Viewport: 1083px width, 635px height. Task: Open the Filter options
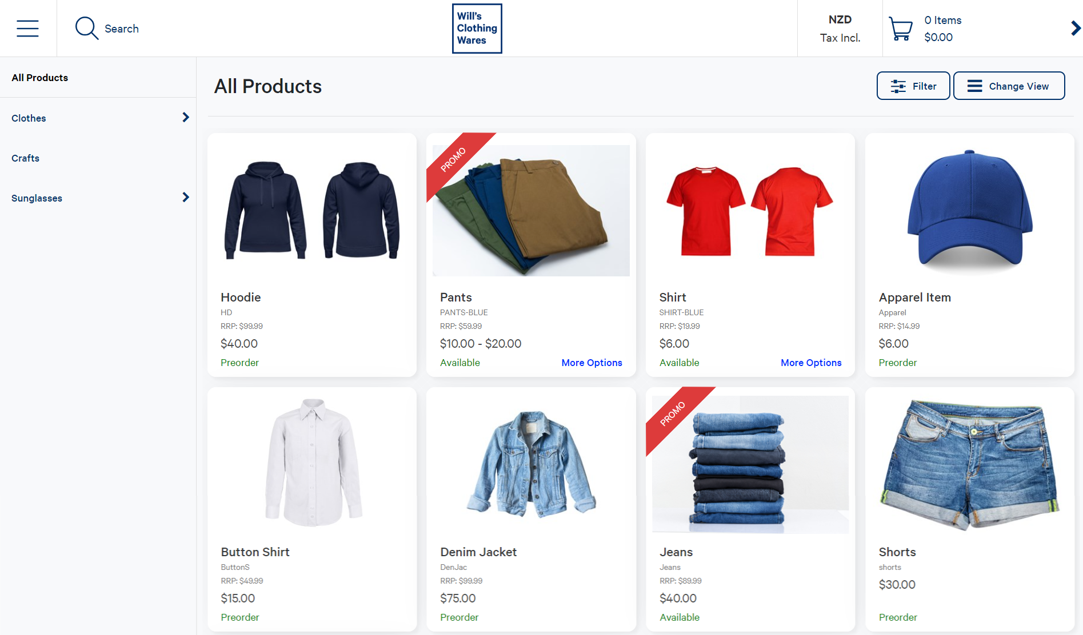(x=913, y=86)
